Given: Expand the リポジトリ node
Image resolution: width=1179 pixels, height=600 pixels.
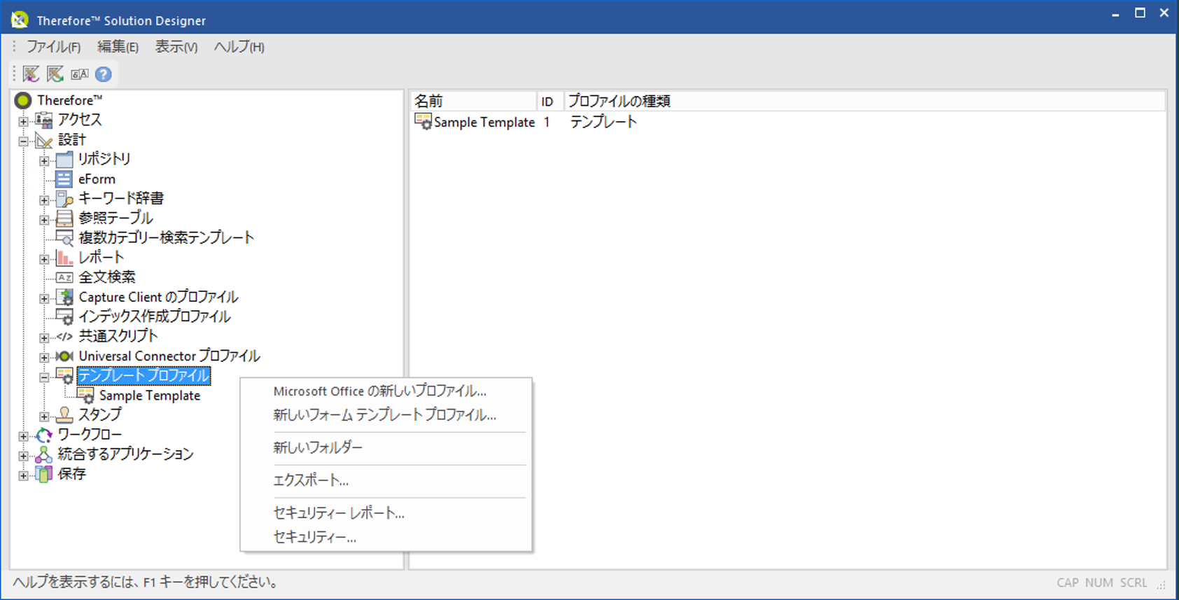Looking at the screenshot, I should (x=44, y=161).
